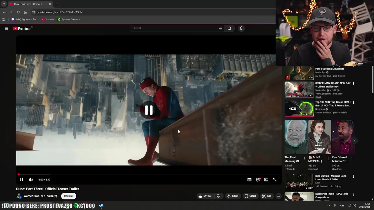Open the Paul's Speech Movieclips thumbnail
The height and width of the screenshot is (210, 374).
[299, 73]
